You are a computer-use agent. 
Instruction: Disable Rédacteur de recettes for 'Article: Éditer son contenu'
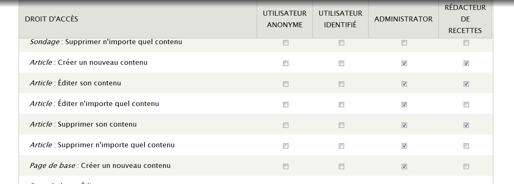[x=466, y=84]
